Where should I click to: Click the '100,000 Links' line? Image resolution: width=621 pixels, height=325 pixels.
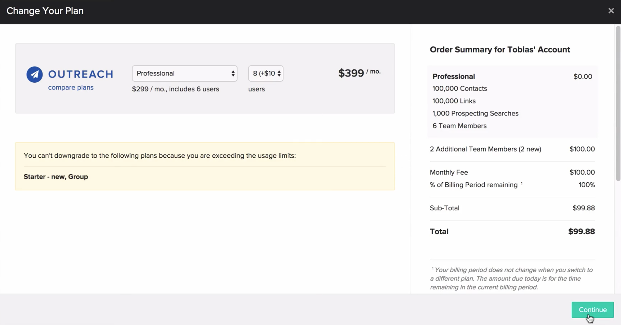tap(454, 101)
